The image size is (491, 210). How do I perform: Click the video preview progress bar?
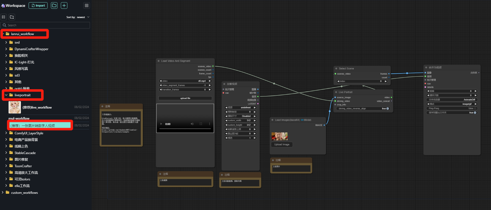pyautogui.click(x=185, y=129)
